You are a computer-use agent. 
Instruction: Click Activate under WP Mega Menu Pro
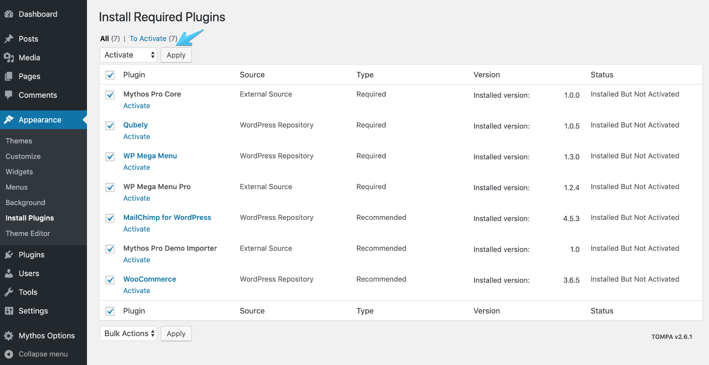[x=137, y=198]
